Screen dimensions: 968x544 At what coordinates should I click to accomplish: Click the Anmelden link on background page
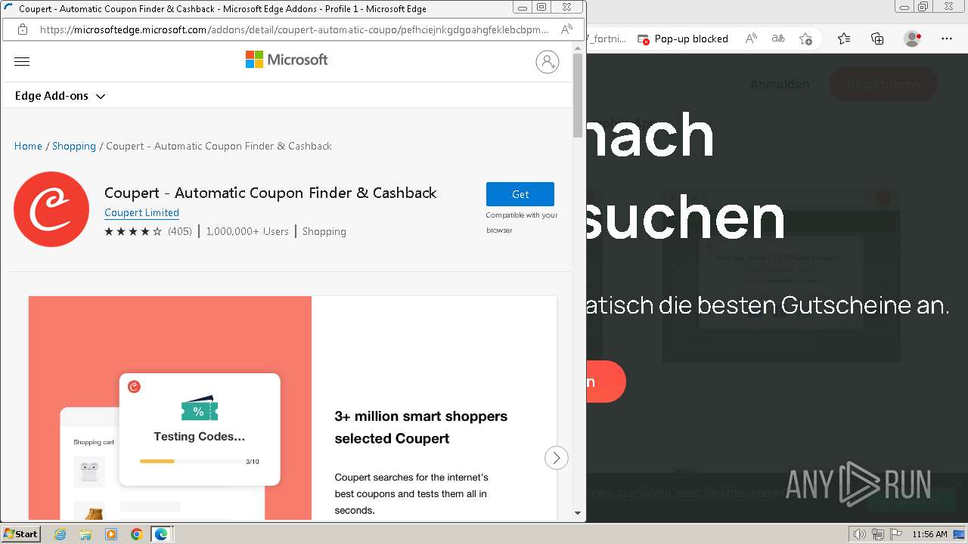tap(780, 84)
